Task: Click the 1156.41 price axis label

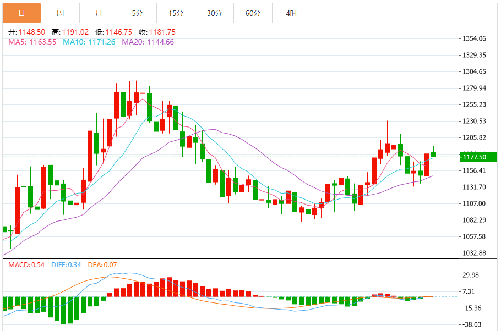Action: pyautogui.click(x=474, y=170)
